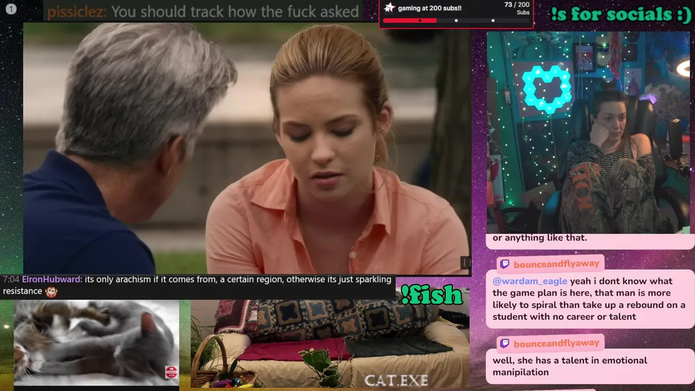The height and width of the screenshot is (391, 695).
Task: Click the sleeping cats video thumbnail
Action: [x=96, y=343]
